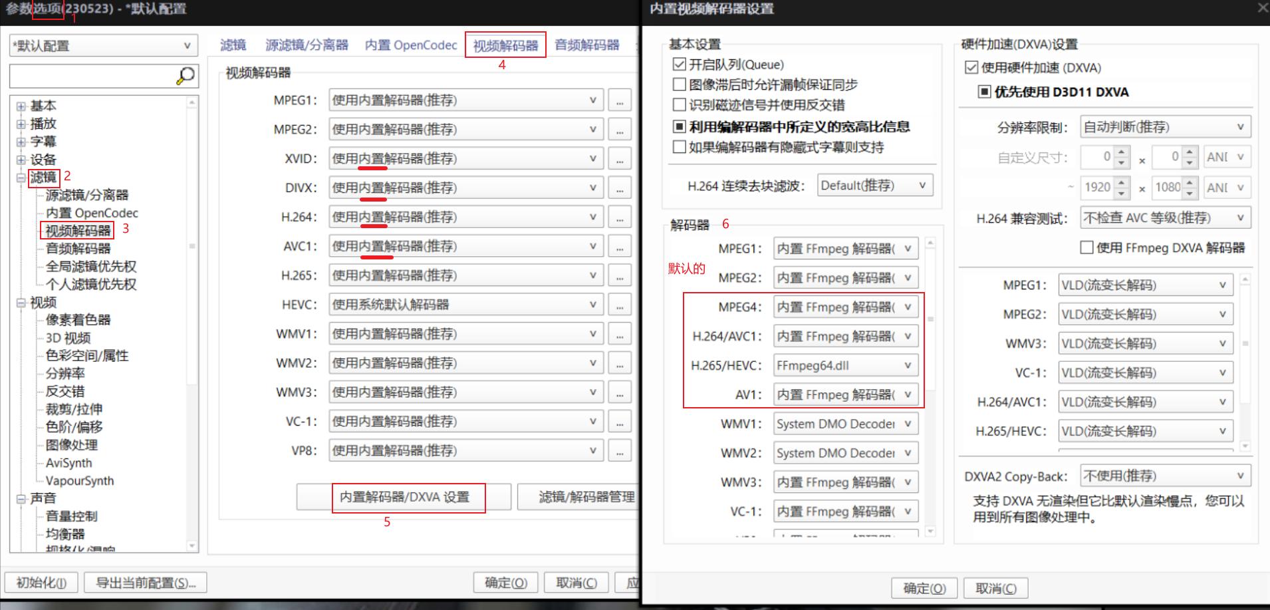
Task: Increase the 1920 width value stepper
Action: click(x=1122, y=183)
